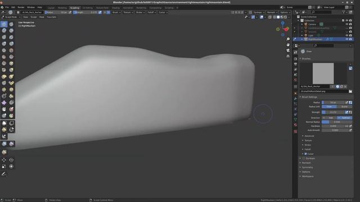Open the Modifiers wrench properties tab

tap(295, 99)
